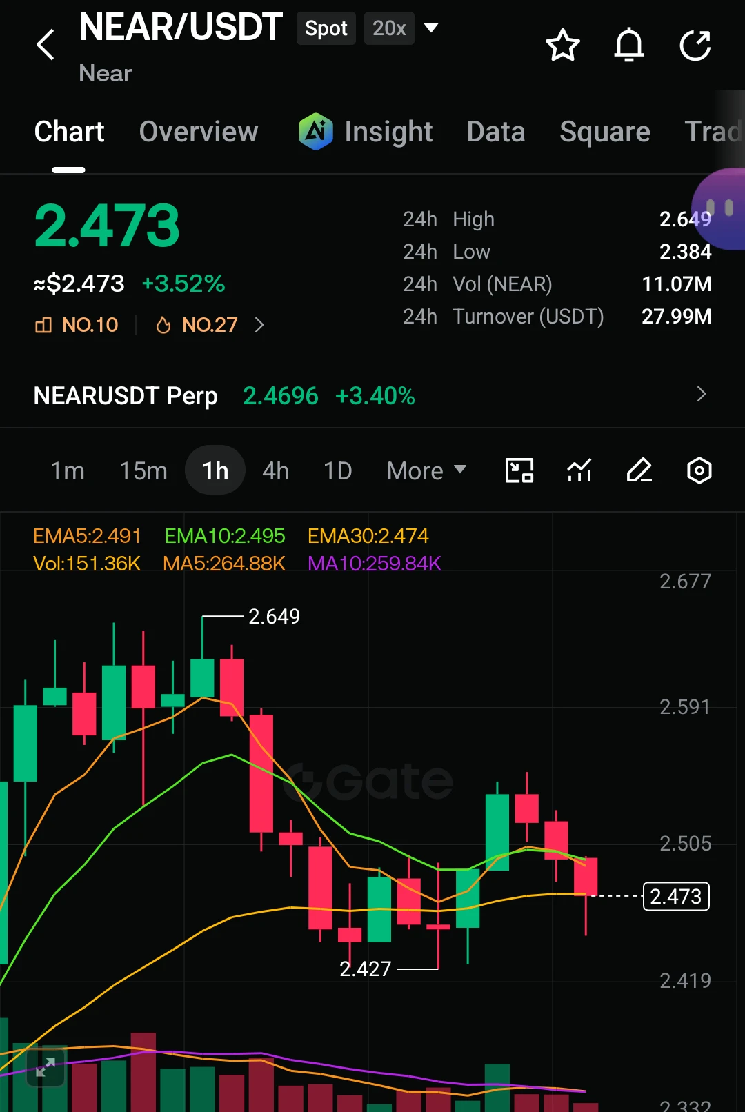Open the drawing tools pencil icon
745x1112 pixels.
tap(639, 470)
